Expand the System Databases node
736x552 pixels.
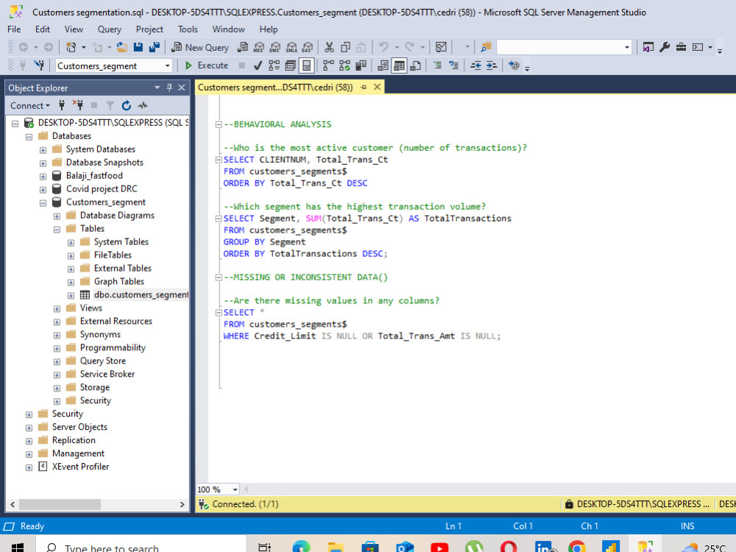tap(43, 150)
